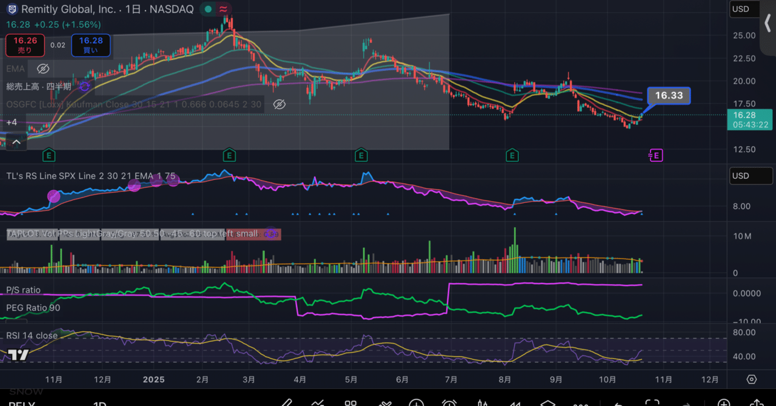Click the purple refresh icon beside 総売上高

(x=84, y=87)
